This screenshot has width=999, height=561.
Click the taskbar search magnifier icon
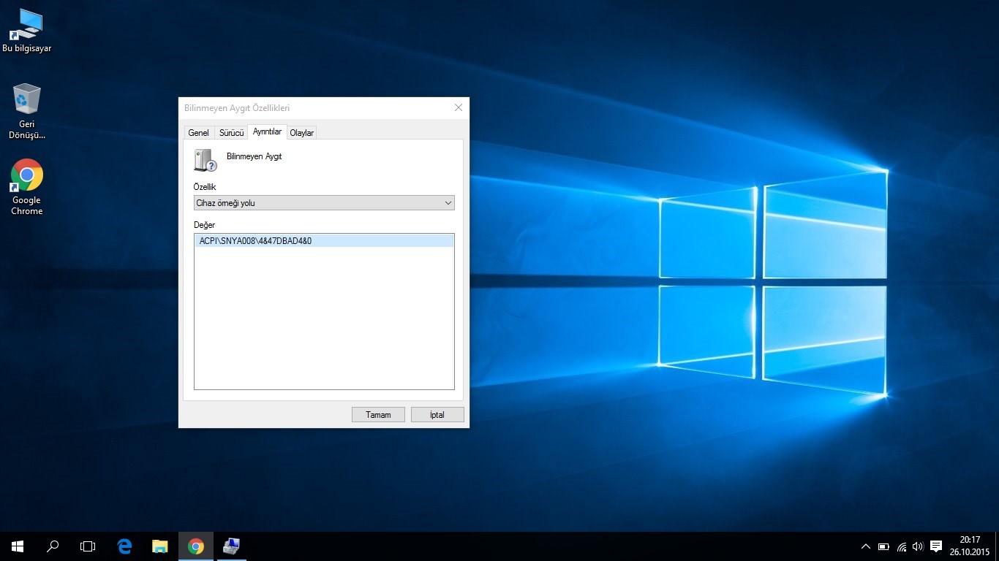tap(53, 546)
